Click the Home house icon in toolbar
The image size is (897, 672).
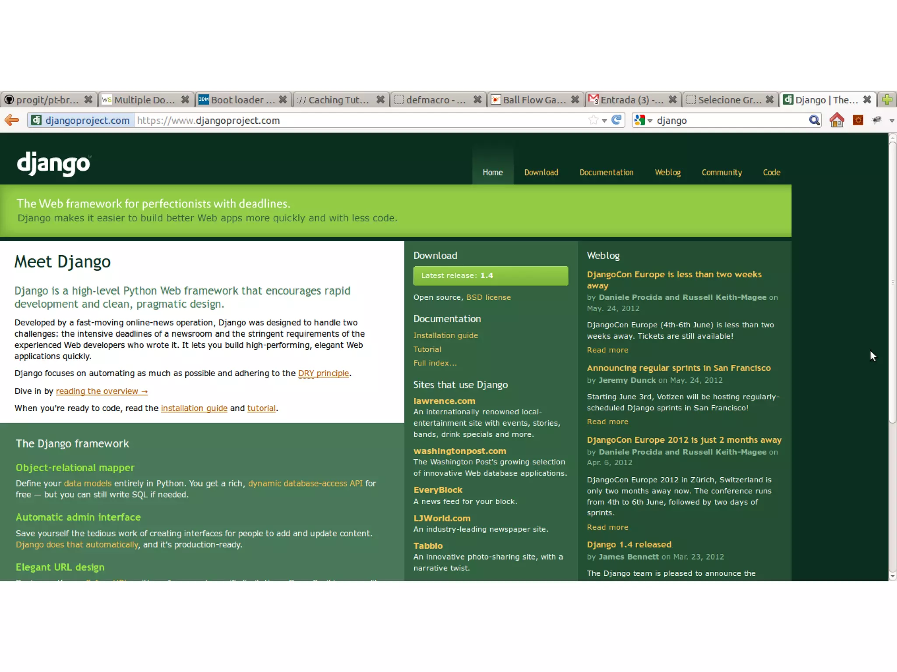[x=837, y=120]
